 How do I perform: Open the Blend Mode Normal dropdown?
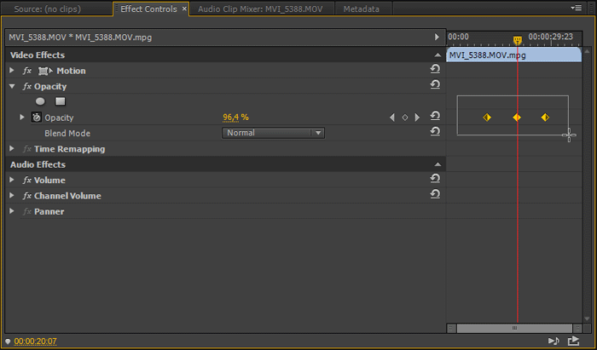[274, 133]
